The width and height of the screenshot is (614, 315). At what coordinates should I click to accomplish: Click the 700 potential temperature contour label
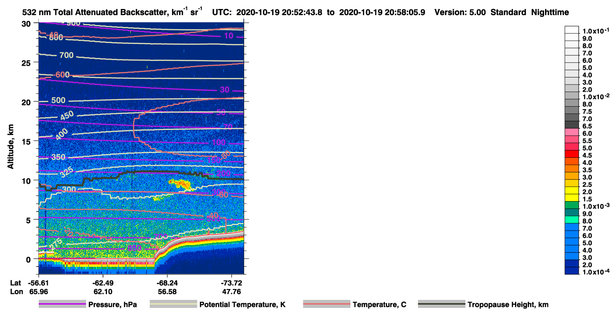(66, 55)
